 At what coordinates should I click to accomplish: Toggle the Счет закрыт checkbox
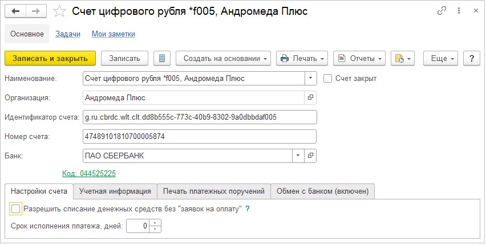327,78
